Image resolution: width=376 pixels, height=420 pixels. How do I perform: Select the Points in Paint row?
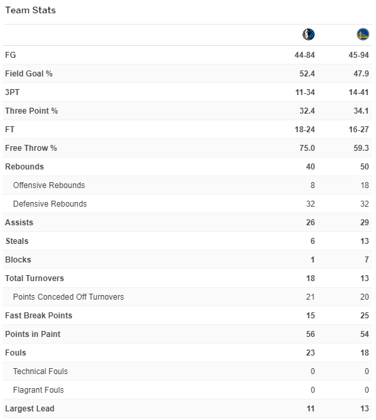187,334
